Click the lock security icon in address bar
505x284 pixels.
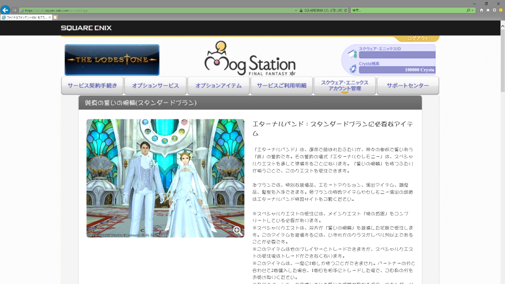pos(301,11)
